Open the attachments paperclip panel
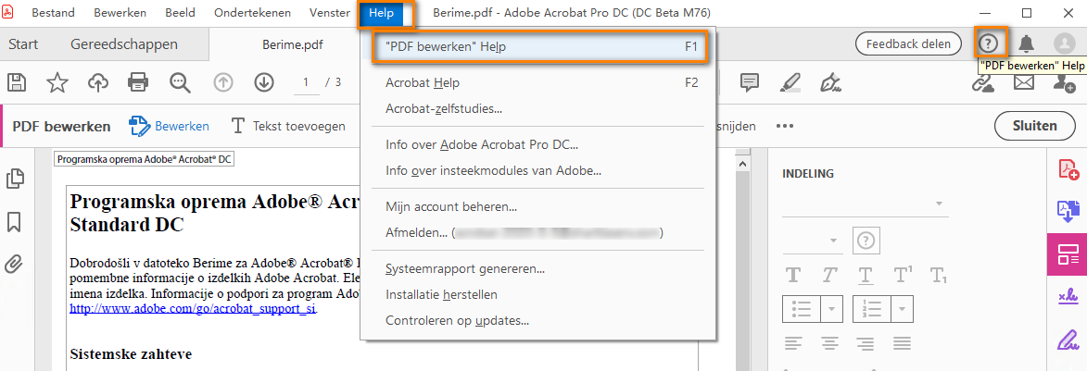 15,265
